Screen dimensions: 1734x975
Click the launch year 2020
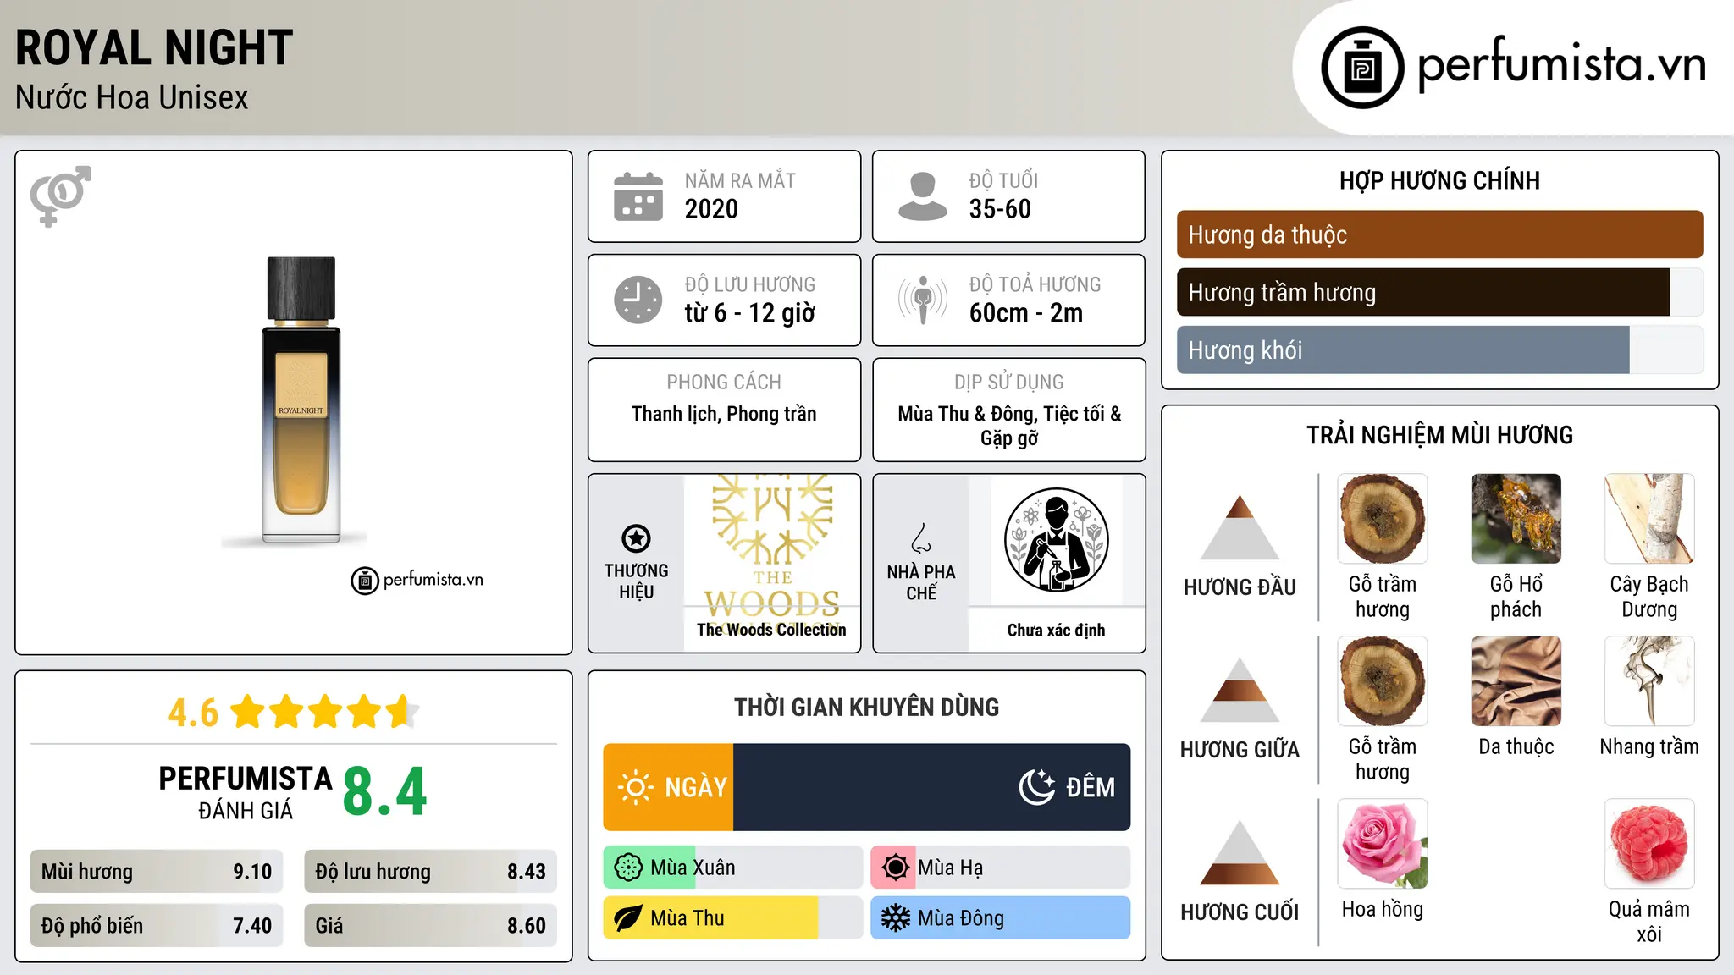click(711, 209)
